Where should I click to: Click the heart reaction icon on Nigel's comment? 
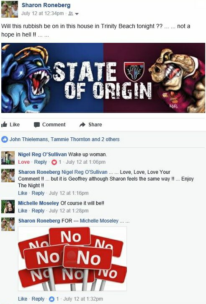coord(54,162)
